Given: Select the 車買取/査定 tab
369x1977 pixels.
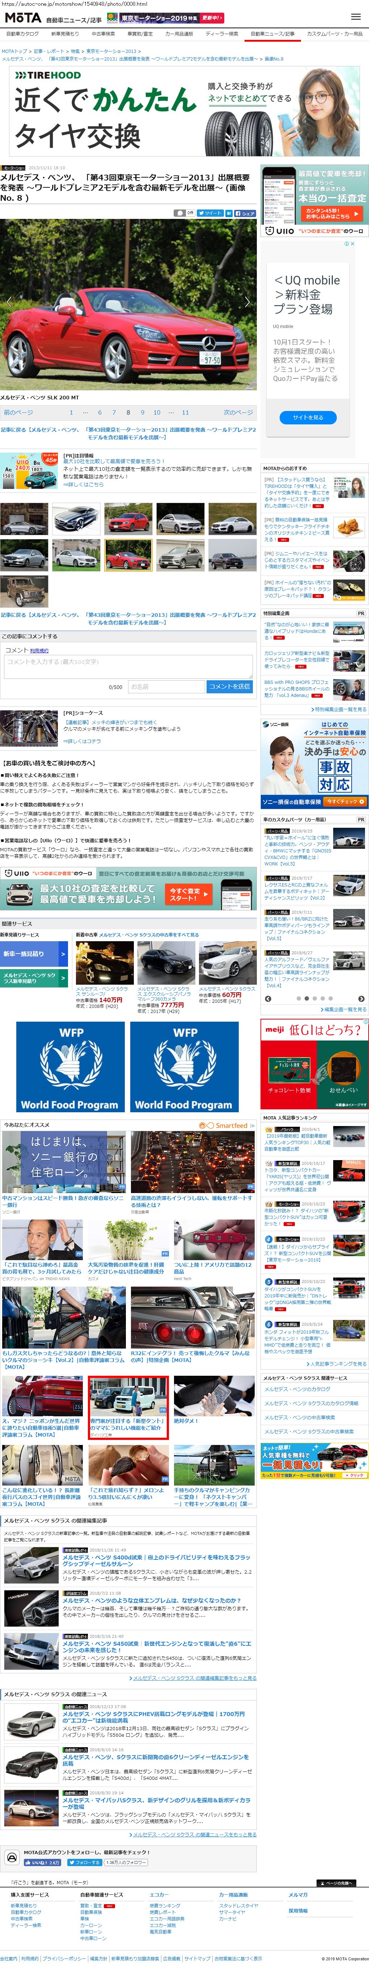Looking at the screenshot, I should 140,34.
